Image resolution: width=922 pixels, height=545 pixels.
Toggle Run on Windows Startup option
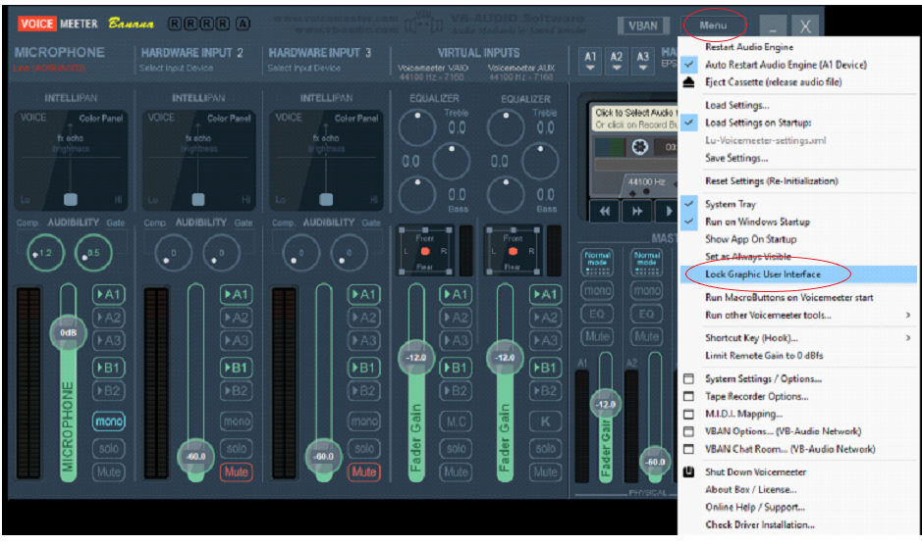[689, 222]
